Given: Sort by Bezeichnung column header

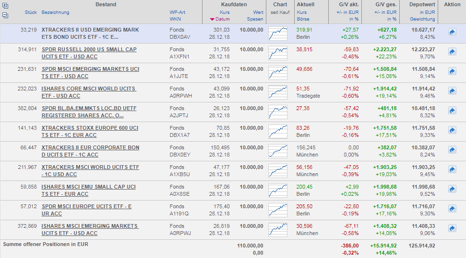Looking at the screenshot, I should [55, 12].
